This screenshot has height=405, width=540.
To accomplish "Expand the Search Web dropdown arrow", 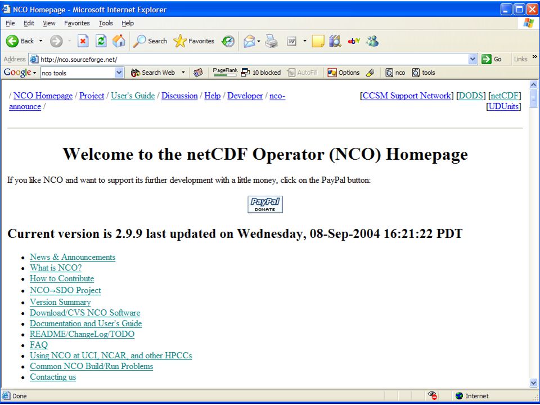I will [x=183, y=73].
